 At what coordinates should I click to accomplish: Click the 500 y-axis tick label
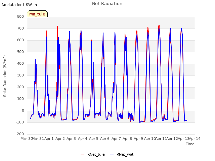(20, 52)
